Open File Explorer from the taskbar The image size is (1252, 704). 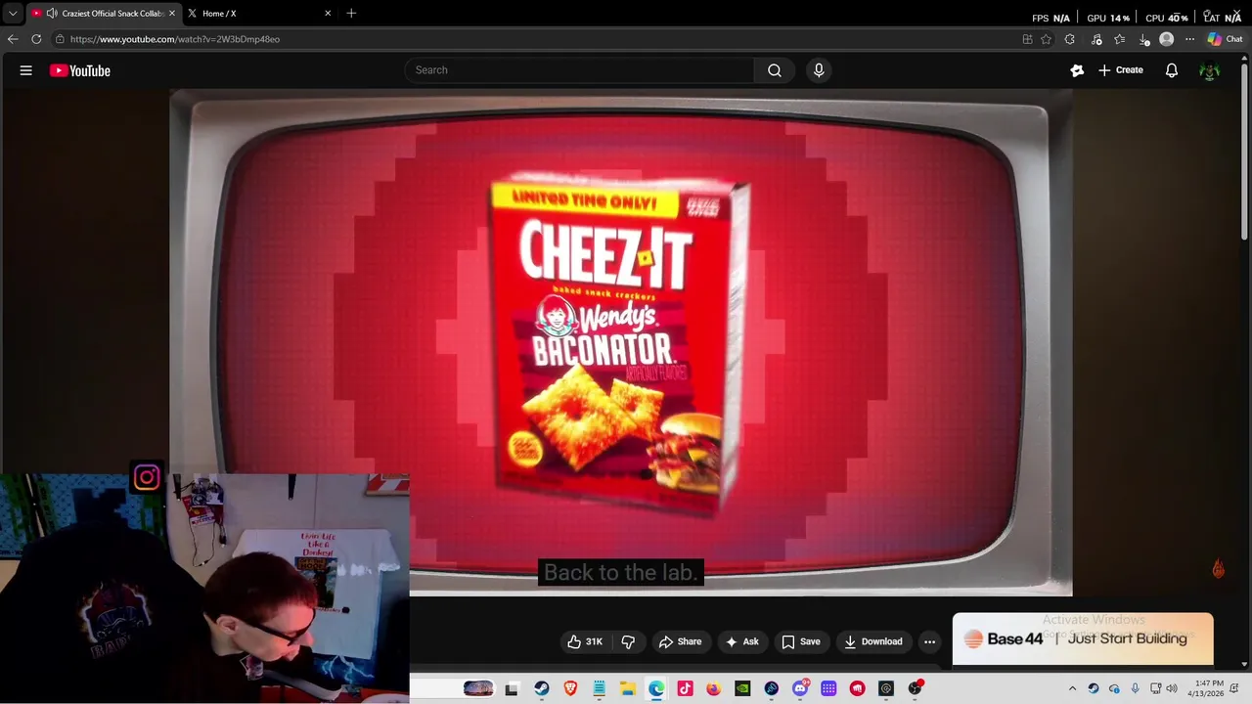tap(628, 688)
